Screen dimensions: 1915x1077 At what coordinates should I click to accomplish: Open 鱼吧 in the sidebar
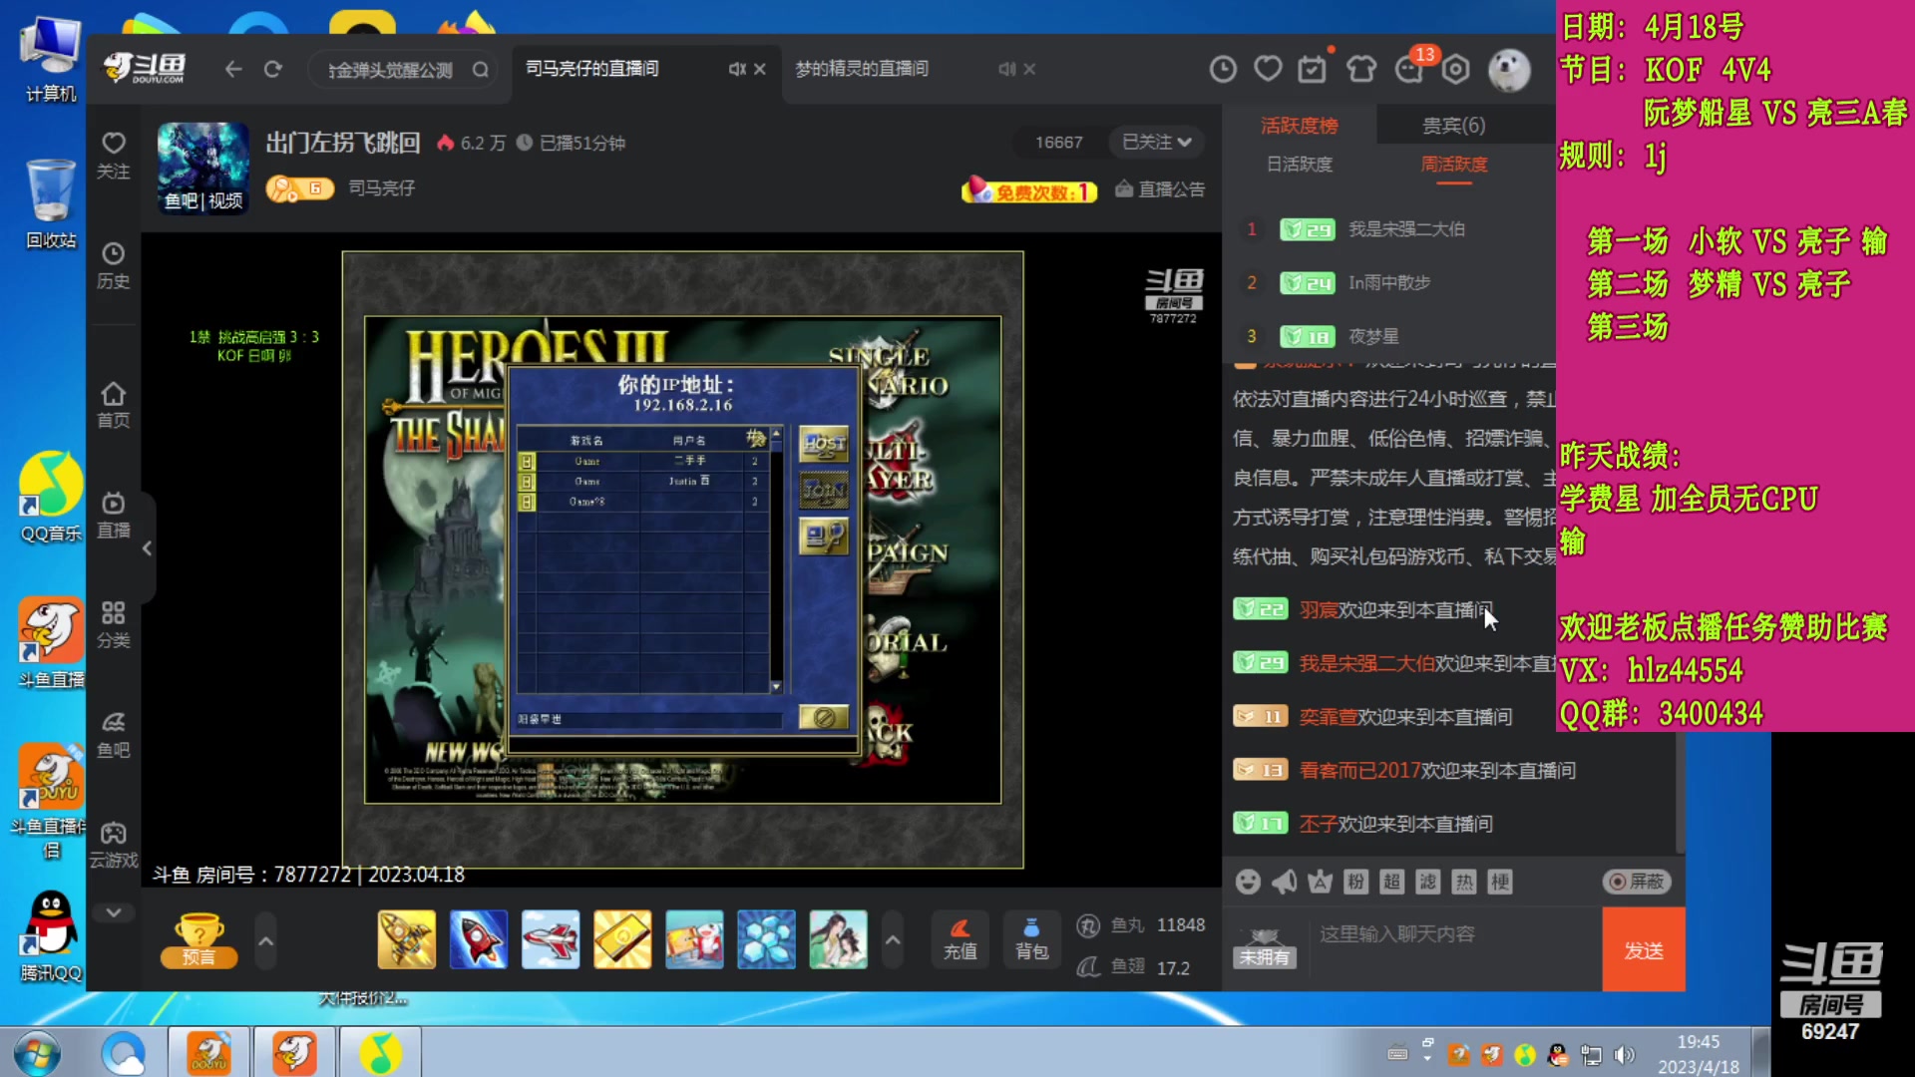[114, 735]
